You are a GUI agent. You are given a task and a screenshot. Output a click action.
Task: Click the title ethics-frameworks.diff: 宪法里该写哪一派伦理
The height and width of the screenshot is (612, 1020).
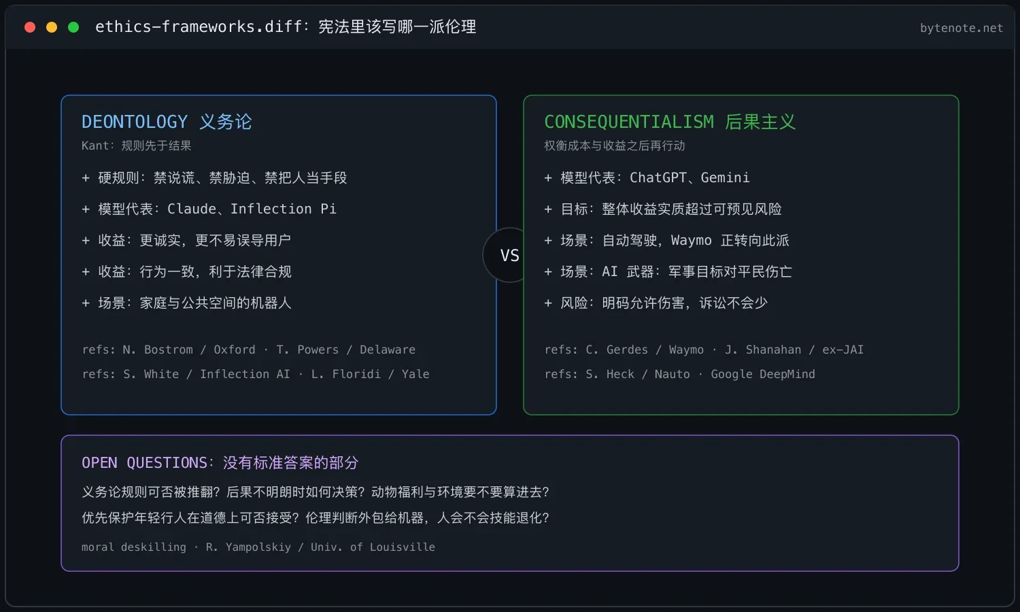coord(286,27)
